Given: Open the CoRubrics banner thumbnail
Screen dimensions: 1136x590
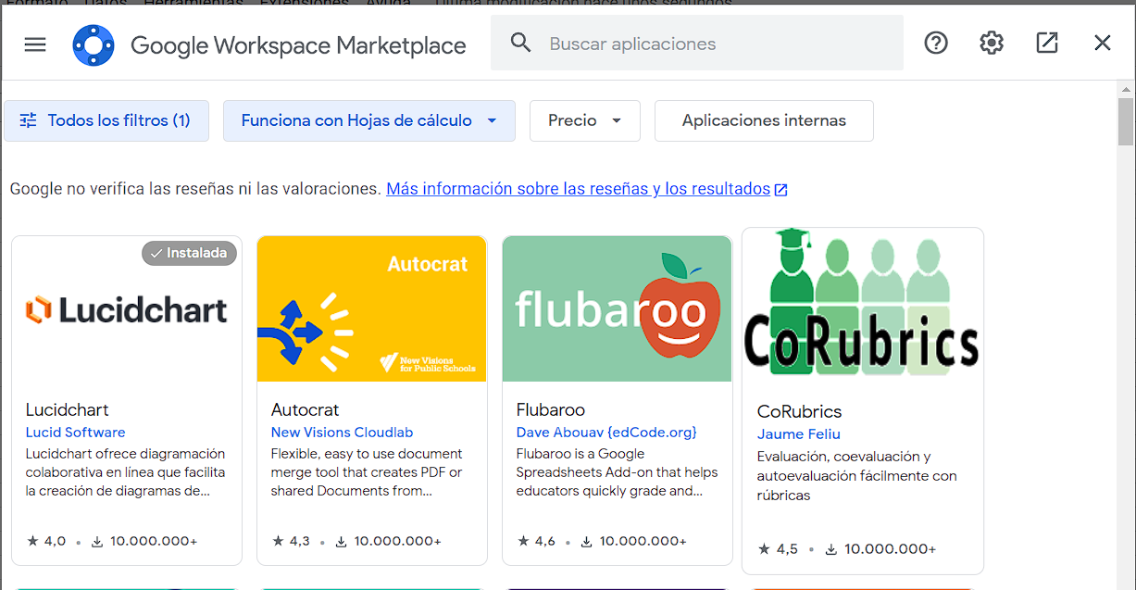Looking at the screenshot, I should (x=863, y=302).
